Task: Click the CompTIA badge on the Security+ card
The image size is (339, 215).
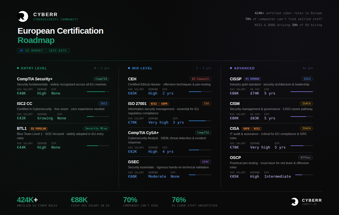Action: (101, 79)
